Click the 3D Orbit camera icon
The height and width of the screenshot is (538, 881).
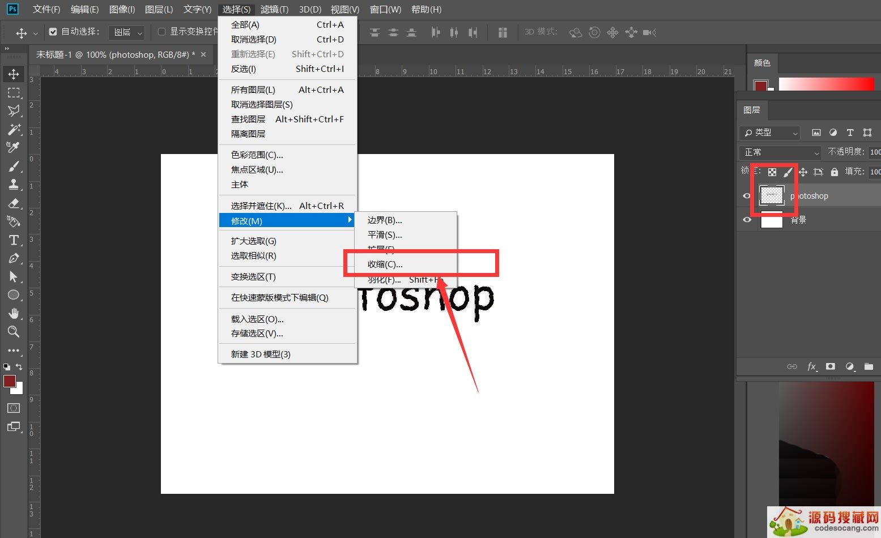coord(576,33)
